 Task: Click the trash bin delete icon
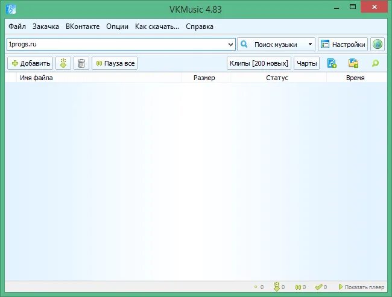click(81, 63)
